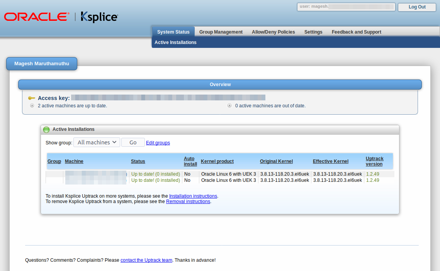Open the Feedback and Support tab
This screenshot has width=440, height=271.
coord(357,32)
